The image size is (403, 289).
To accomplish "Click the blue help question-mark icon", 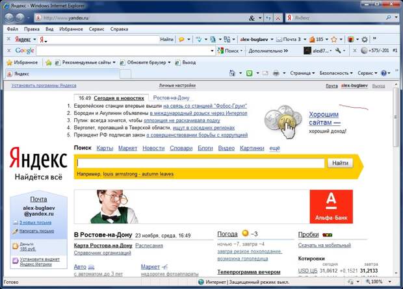I will pyautogui.click(x=383, y=73).
